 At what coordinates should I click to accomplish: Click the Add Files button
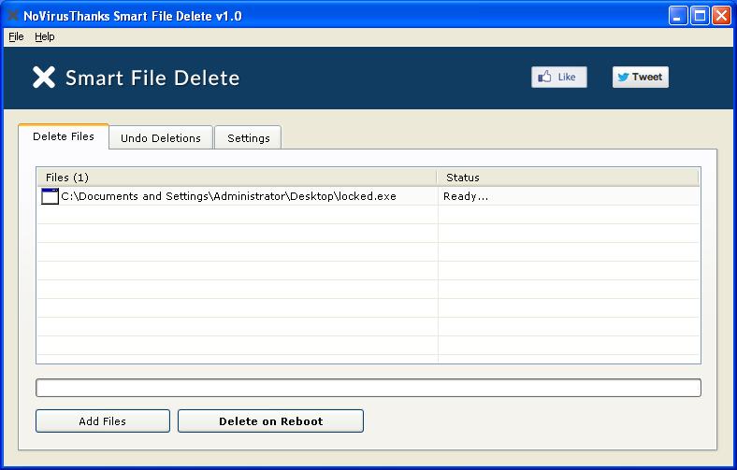(103, 421)
